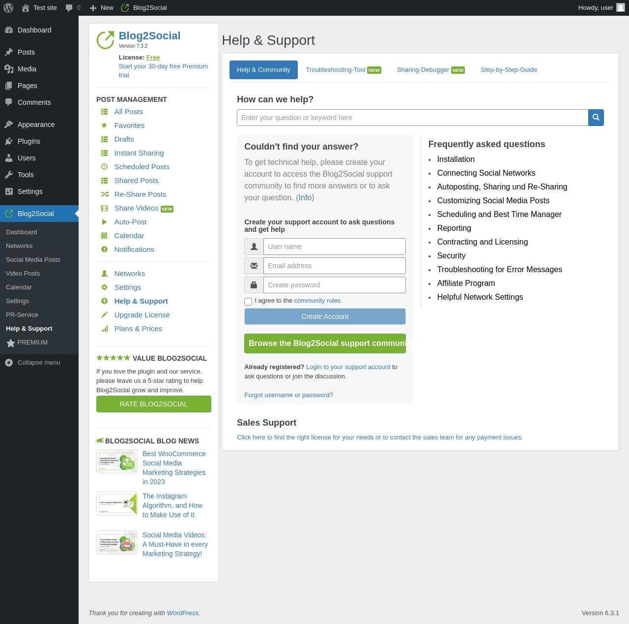Click the question or keyword search field

coord(413,118)
